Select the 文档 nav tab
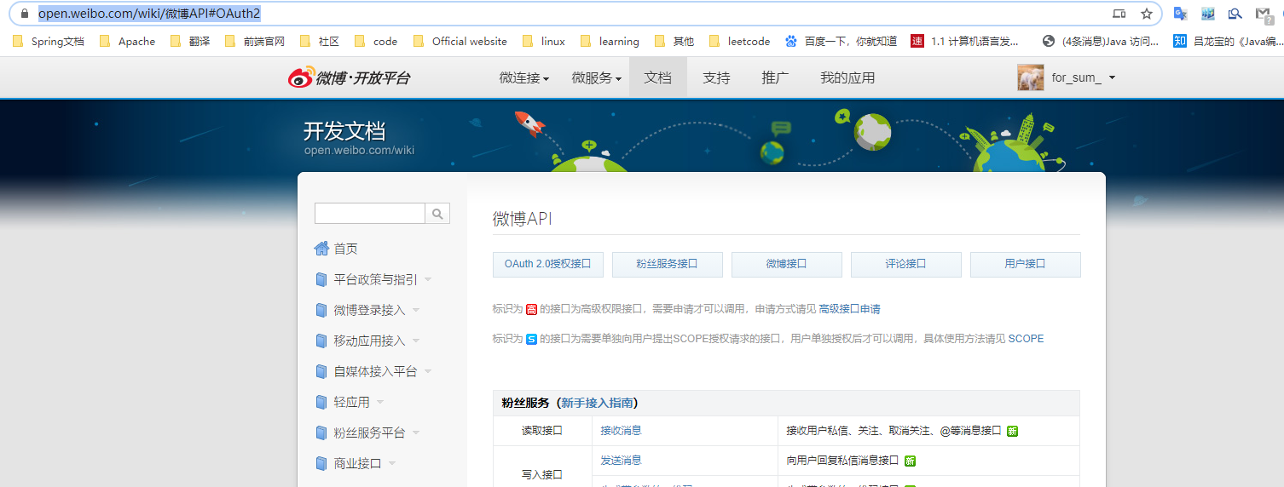Screen dimensions: 1284x487 coord(658,77)
